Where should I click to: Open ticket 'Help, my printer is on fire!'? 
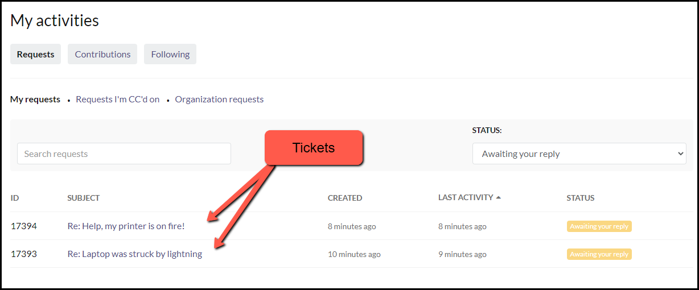[126, 226]
